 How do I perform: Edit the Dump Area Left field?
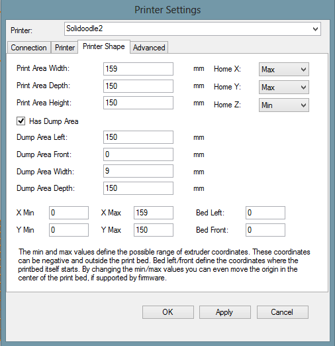138,137
